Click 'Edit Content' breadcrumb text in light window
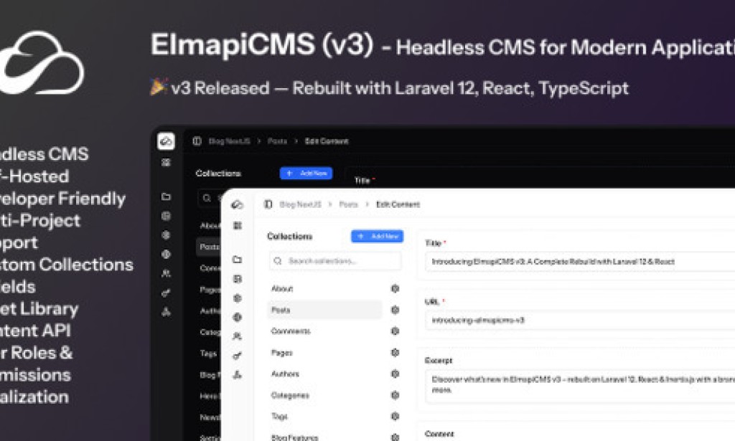The image size is (735, 441). [398, 204]
